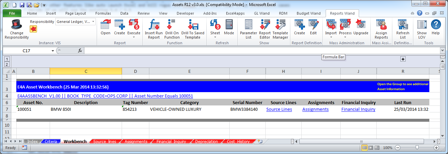Screen dimensions: 448x154
Task: Minimize the ribbon with the caret
Action: click(x=413, y=13)
